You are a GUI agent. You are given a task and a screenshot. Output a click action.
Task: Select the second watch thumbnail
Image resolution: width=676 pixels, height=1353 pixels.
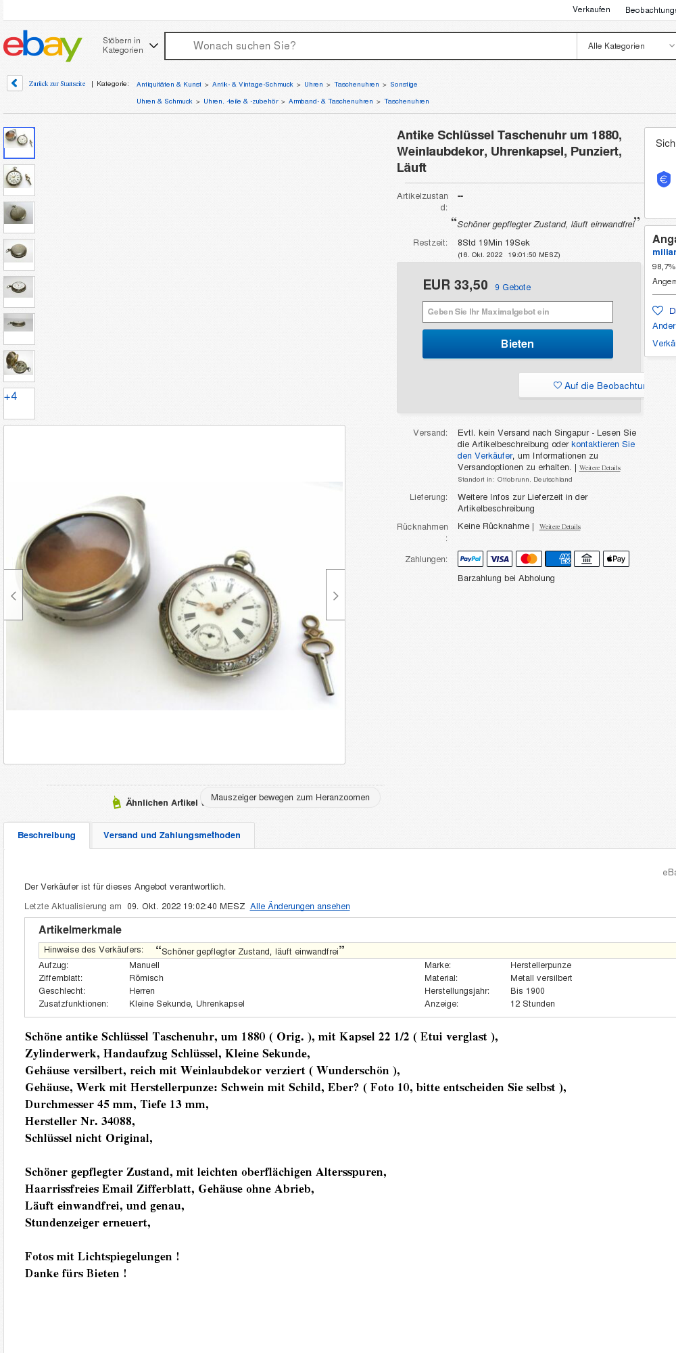click(x=19, y=180)
